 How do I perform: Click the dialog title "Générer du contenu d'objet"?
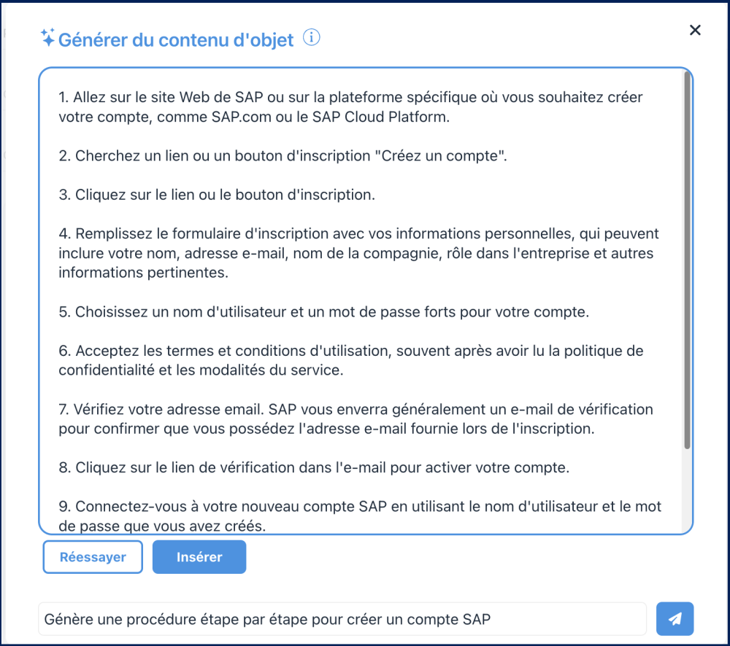176,40
